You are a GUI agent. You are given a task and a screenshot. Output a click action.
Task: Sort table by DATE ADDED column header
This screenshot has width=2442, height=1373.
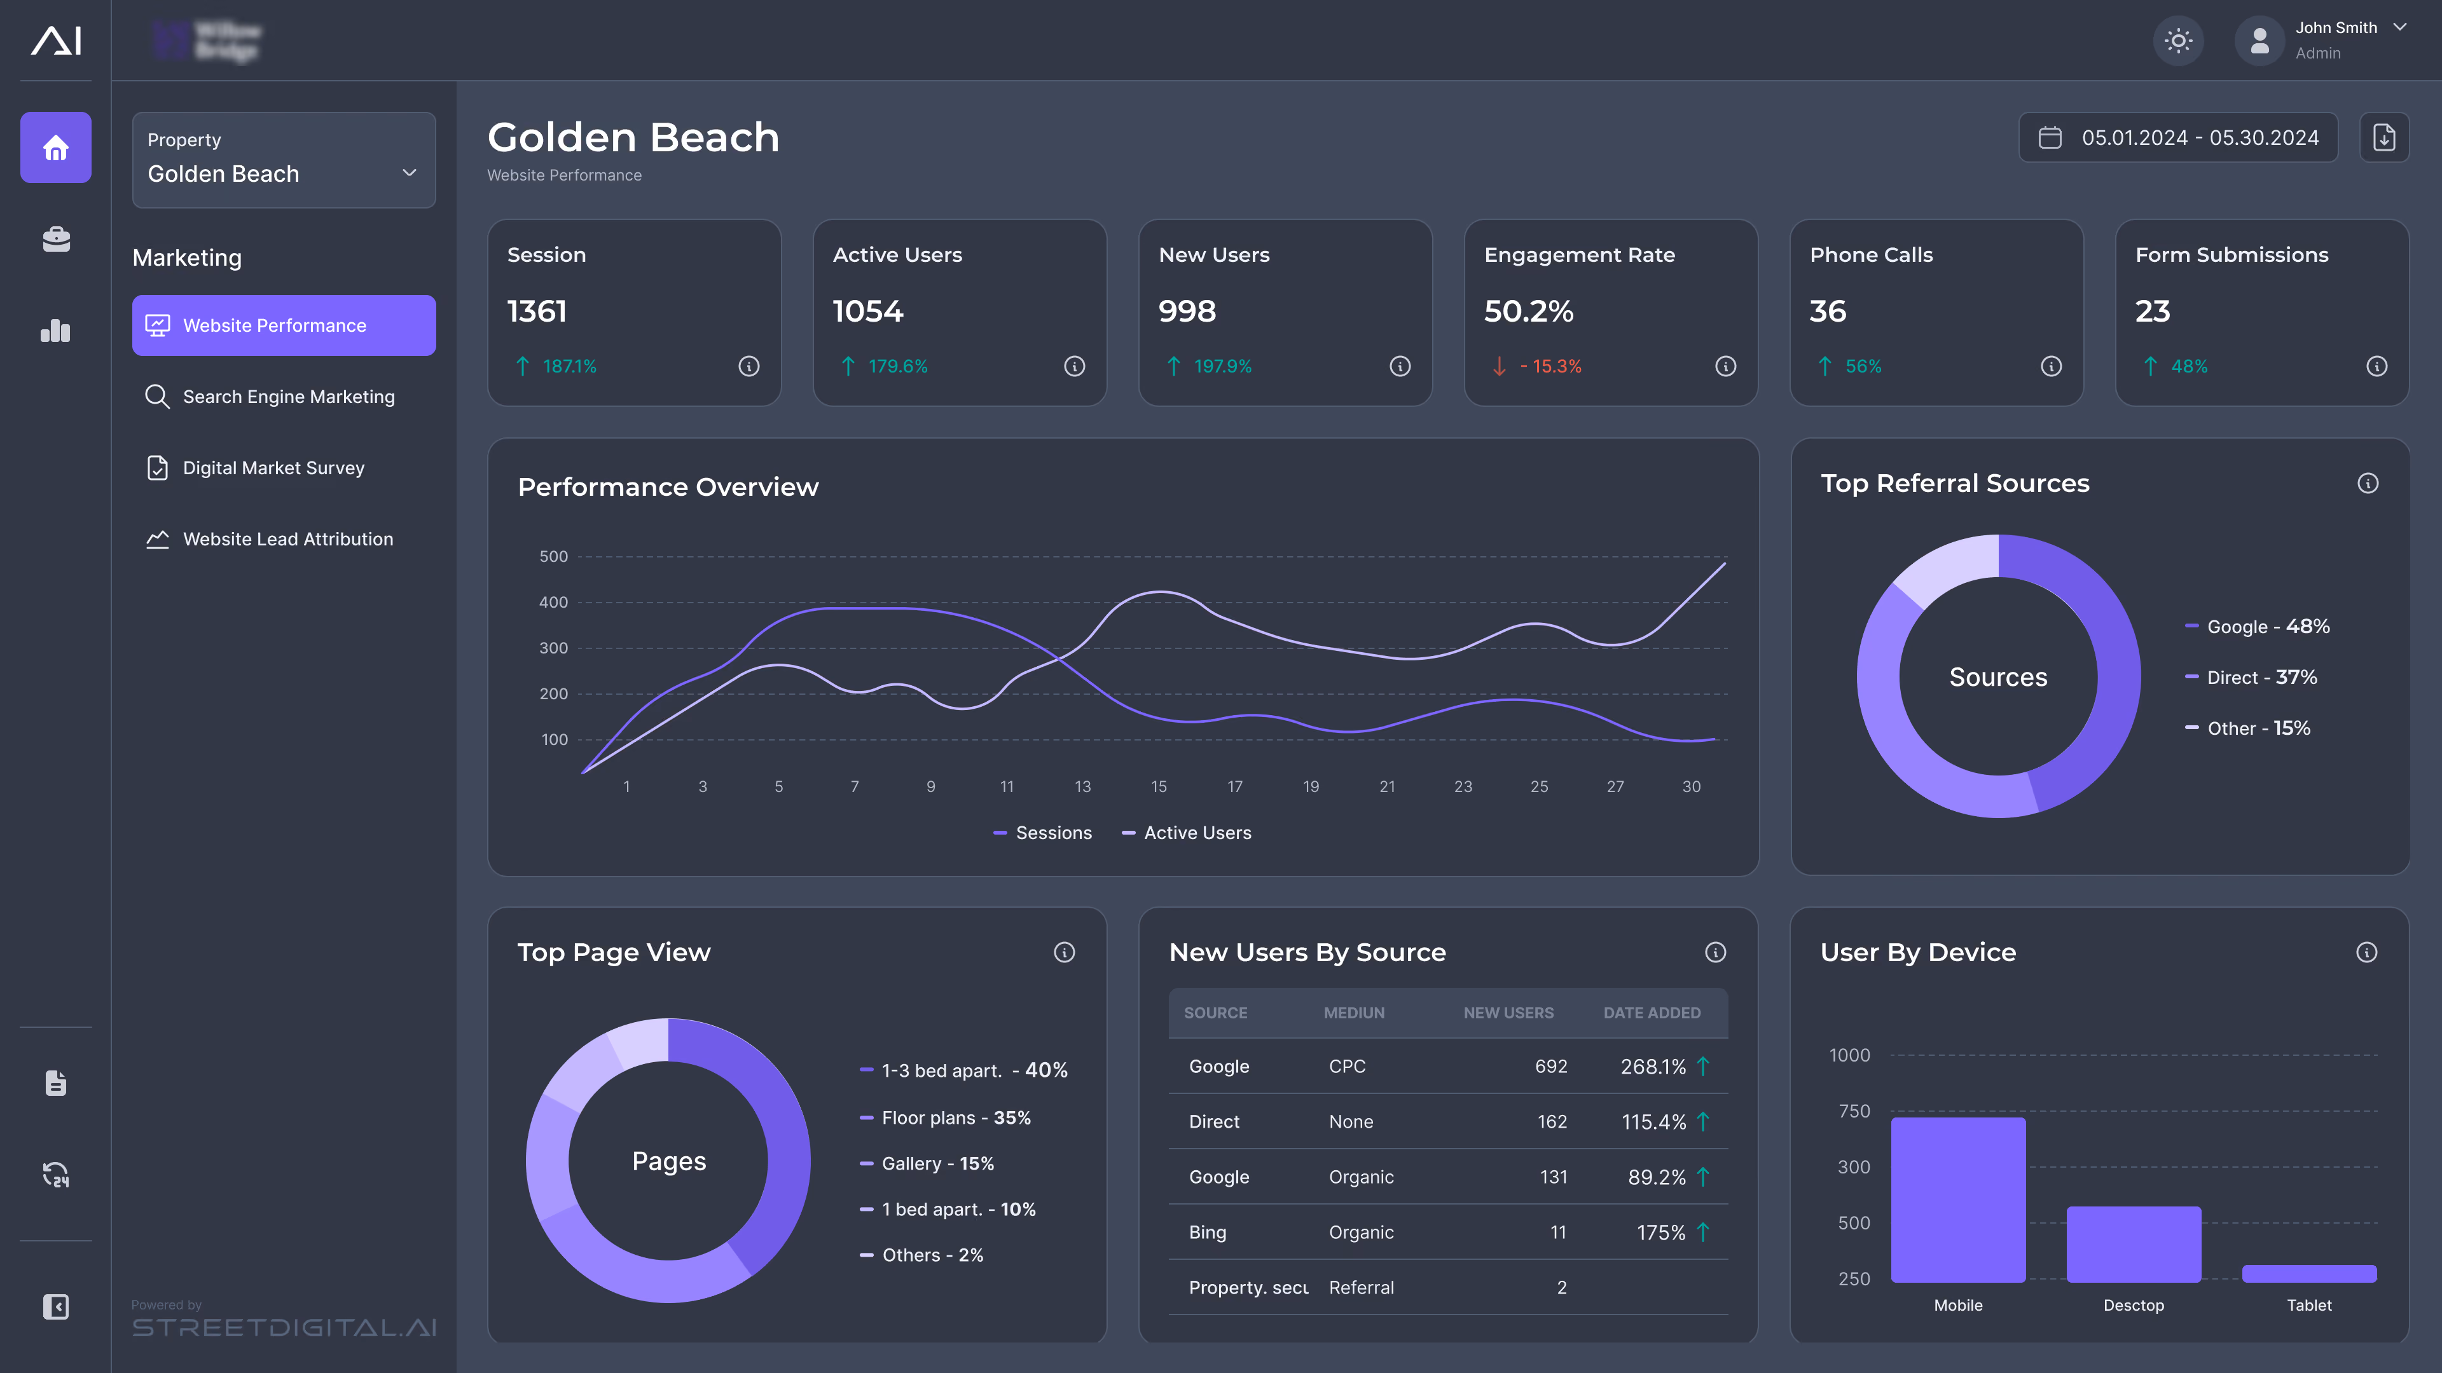point(1652,1013)
